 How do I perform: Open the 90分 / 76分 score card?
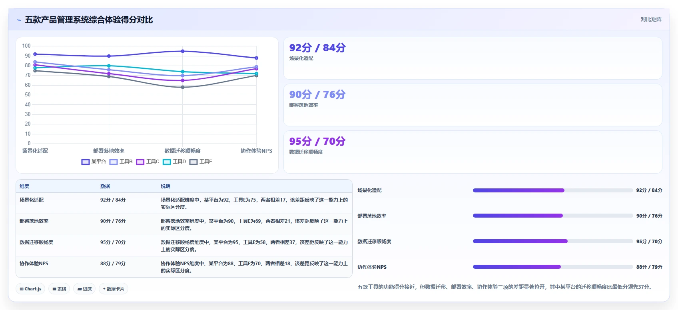(x=473, y=105)
